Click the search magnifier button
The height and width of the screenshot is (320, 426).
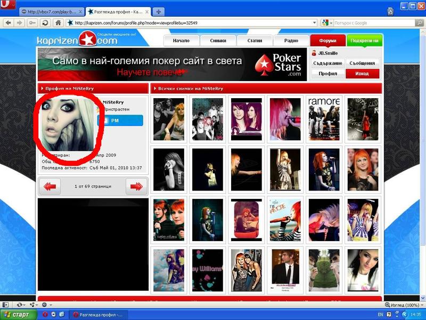click(419, 23)
